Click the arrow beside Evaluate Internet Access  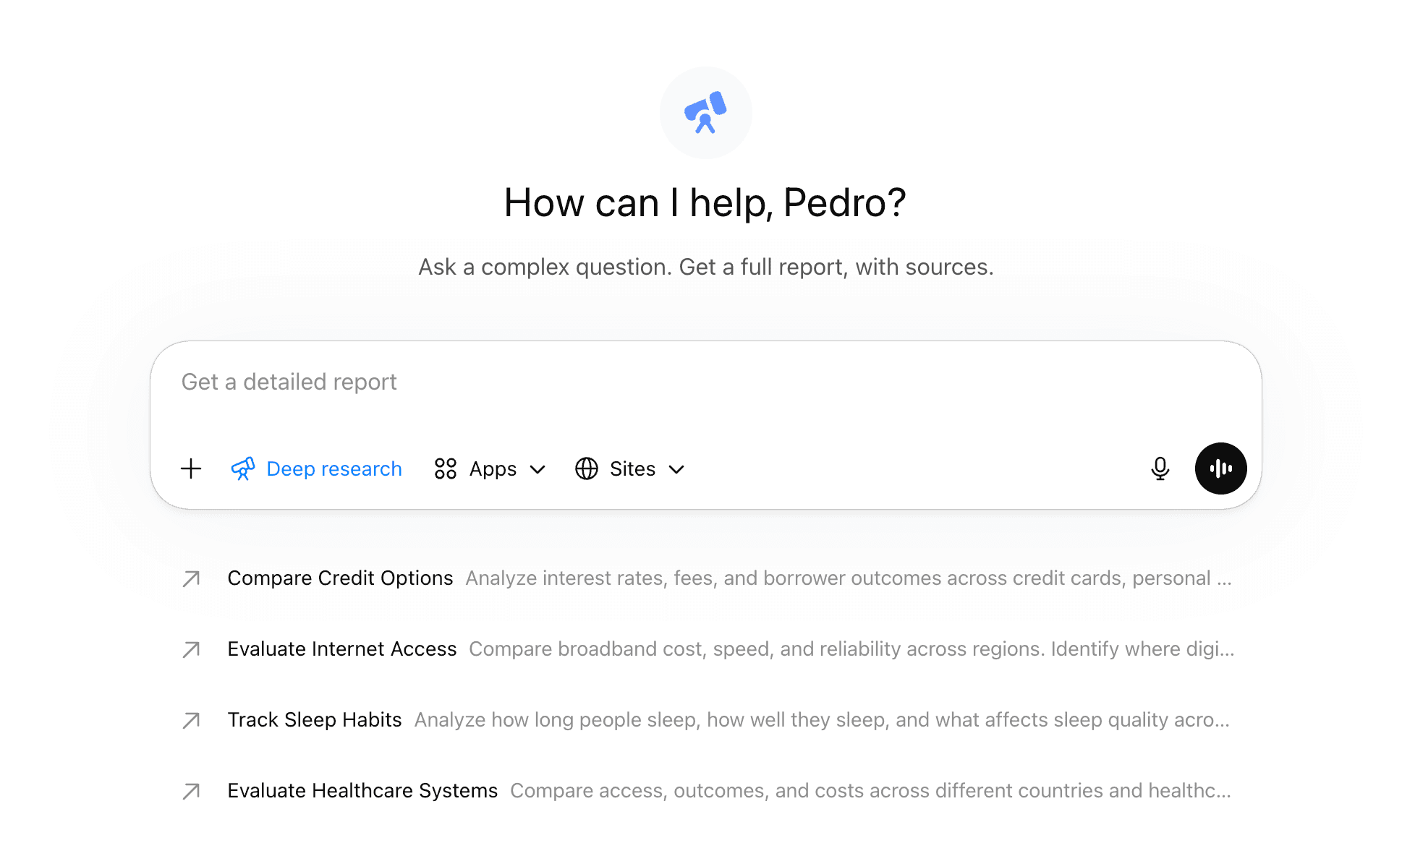tap(191, 649)
